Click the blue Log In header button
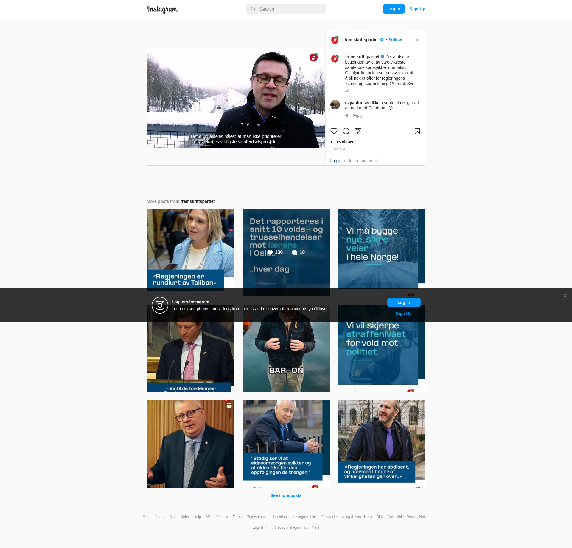This screenshot has height=548, width=572. (x=394, y=9)
